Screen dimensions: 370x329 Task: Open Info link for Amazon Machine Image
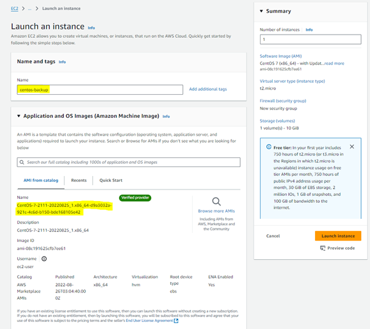(166, 116)
